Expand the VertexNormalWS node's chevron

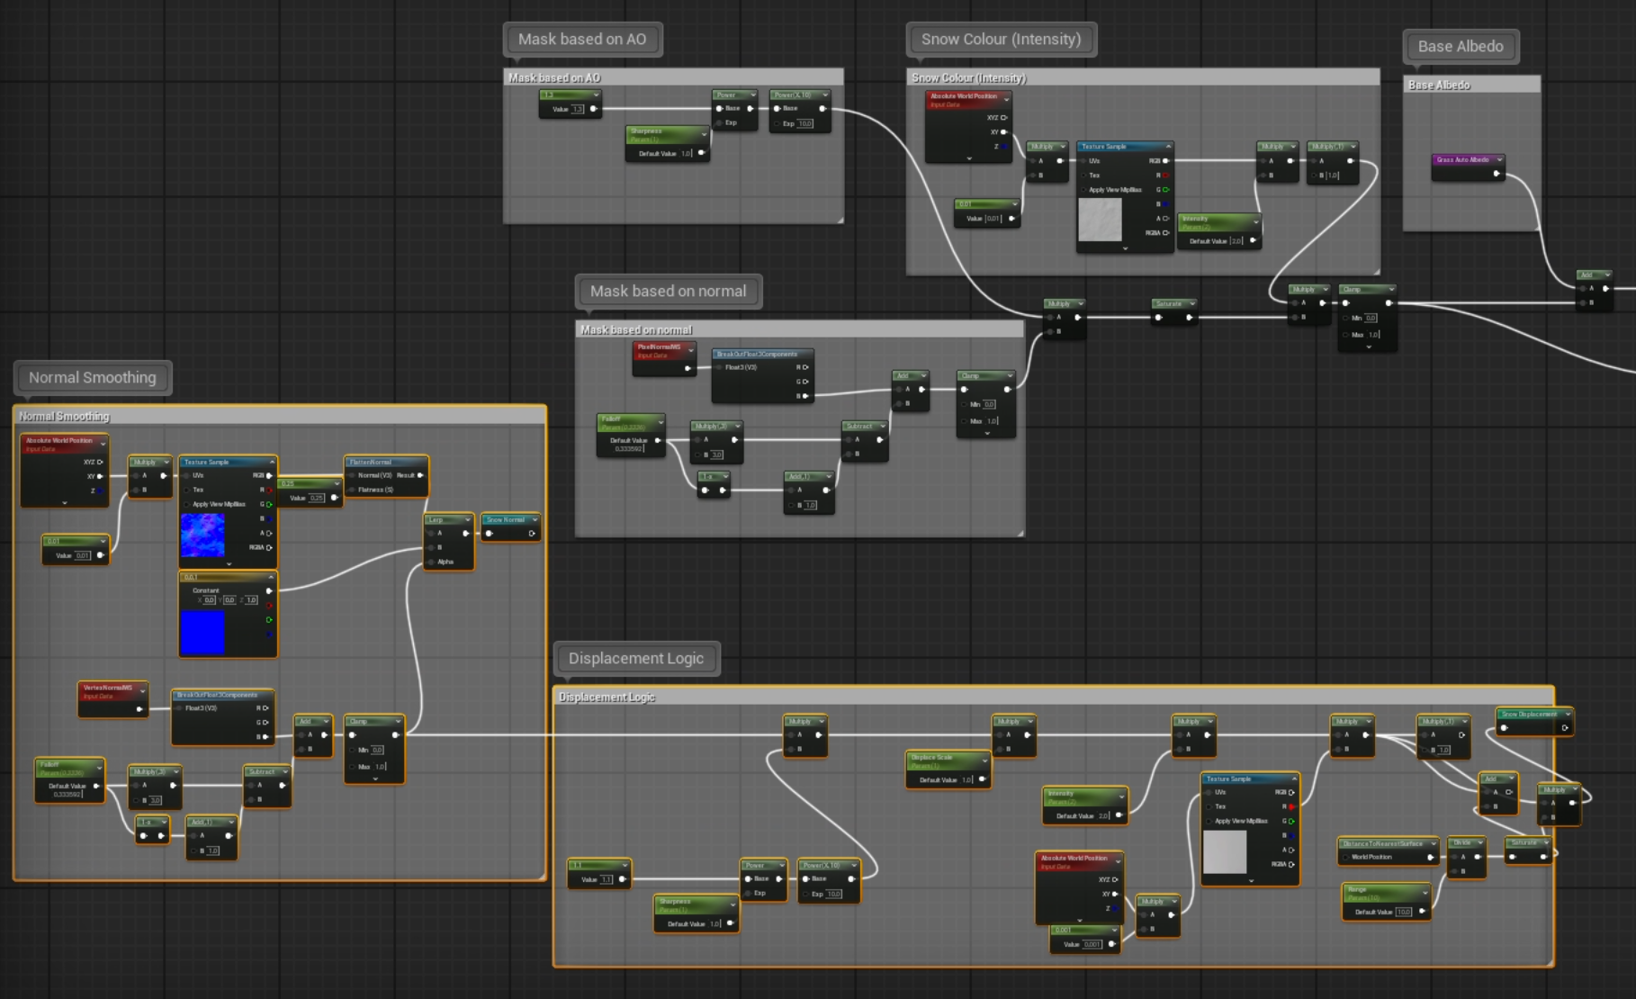(142, 689)
